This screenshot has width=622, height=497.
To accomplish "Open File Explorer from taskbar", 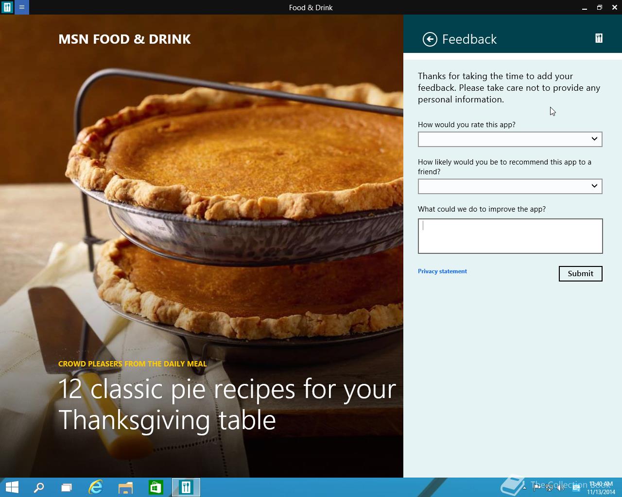I will 125,487.
